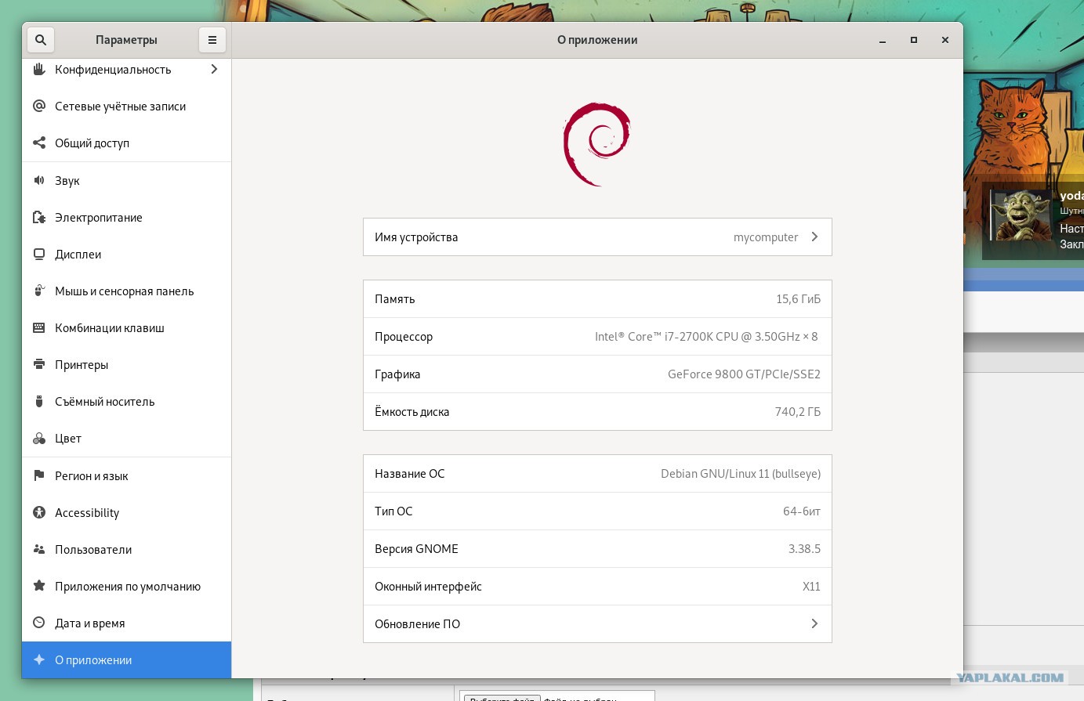
Task: Click the Users icon
Action: 39,550
